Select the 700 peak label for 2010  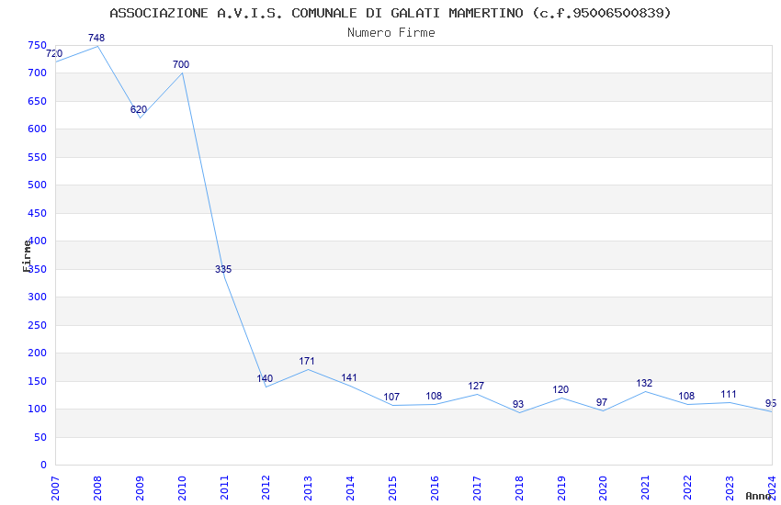(181, 64)
